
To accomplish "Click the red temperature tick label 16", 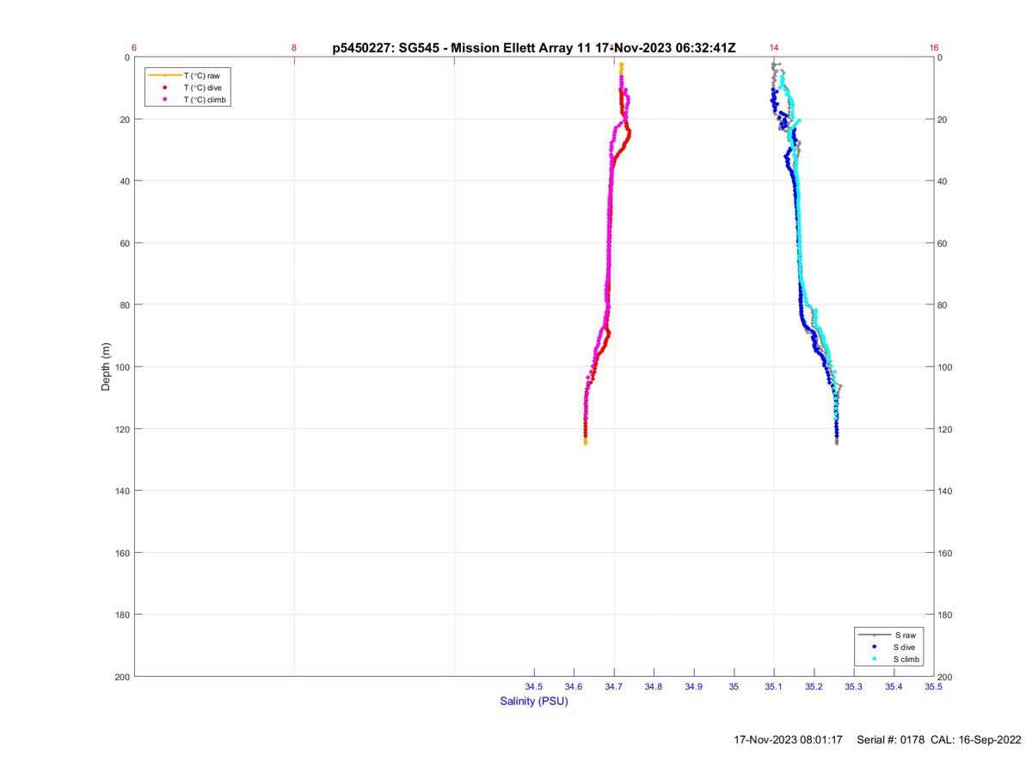I will click(933, 48).
